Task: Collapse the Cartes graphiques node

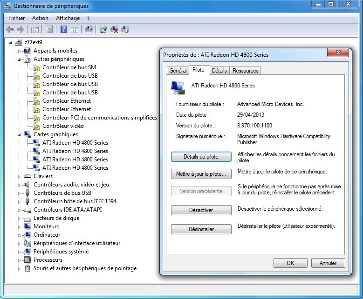Action: click(x=19, y=135)
